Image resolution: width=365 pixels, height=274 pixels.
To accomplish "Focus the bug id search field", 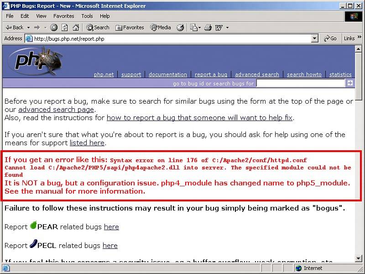I will coord(300,83).
